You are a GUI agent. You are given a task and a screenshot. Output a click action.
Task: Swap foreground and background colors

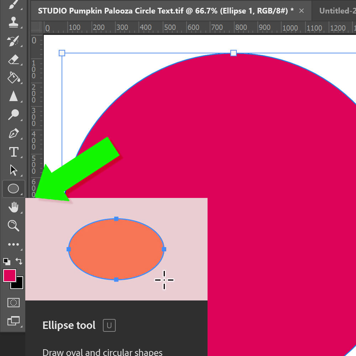pos(19,261)
